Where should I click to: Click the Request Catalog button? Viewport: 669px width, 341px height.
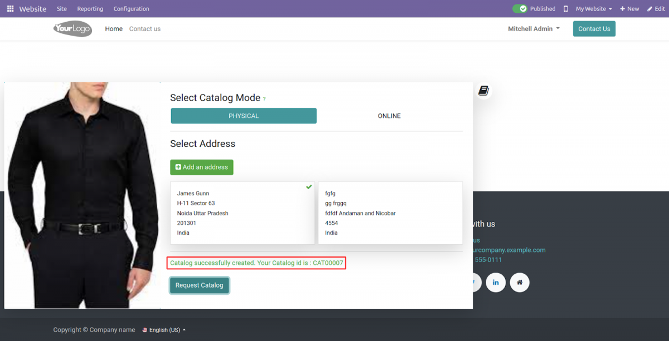tap(199, 285)
